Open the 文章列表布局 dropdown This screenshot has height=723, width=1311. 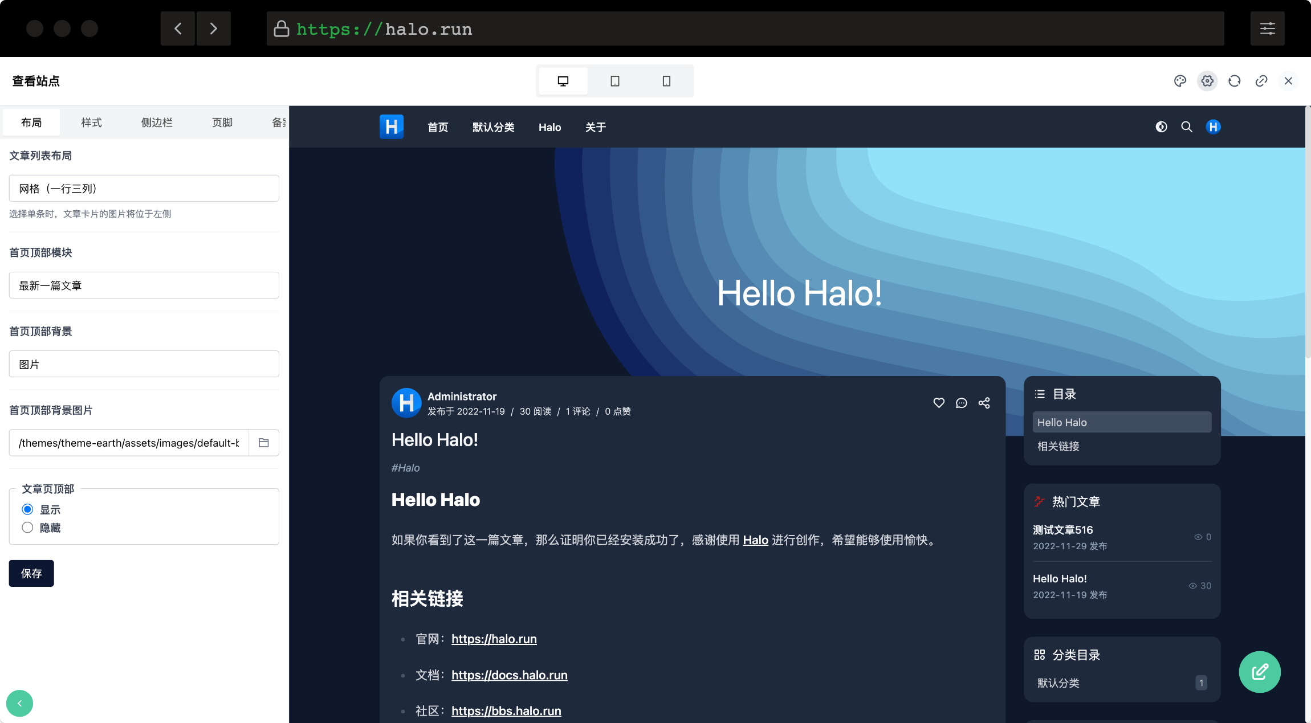144,188
